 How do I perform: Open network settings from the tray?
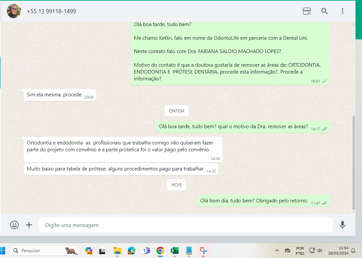click(312, 251)
